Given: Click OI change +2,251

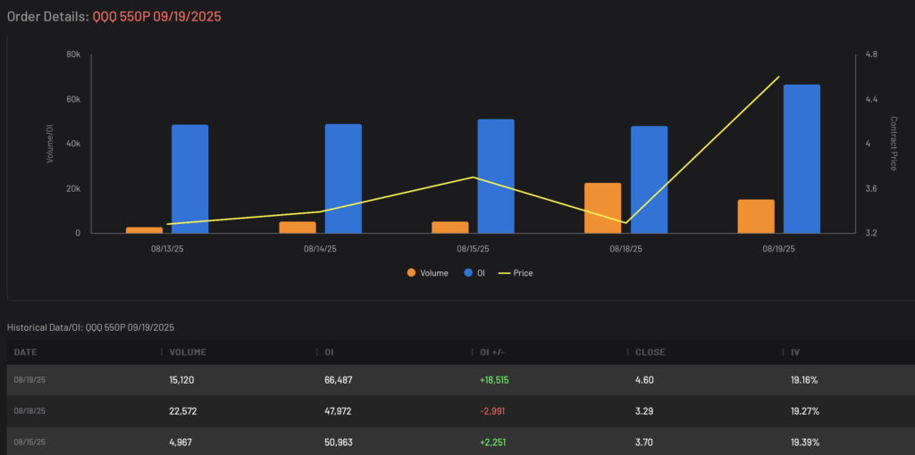Looking at the screenshot, I should pos(492,443).
